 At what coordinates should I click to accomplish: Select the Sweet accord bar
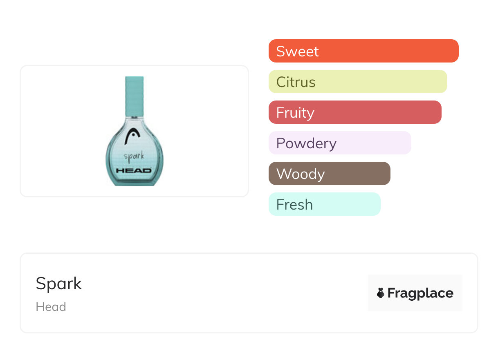pos(363,51)
